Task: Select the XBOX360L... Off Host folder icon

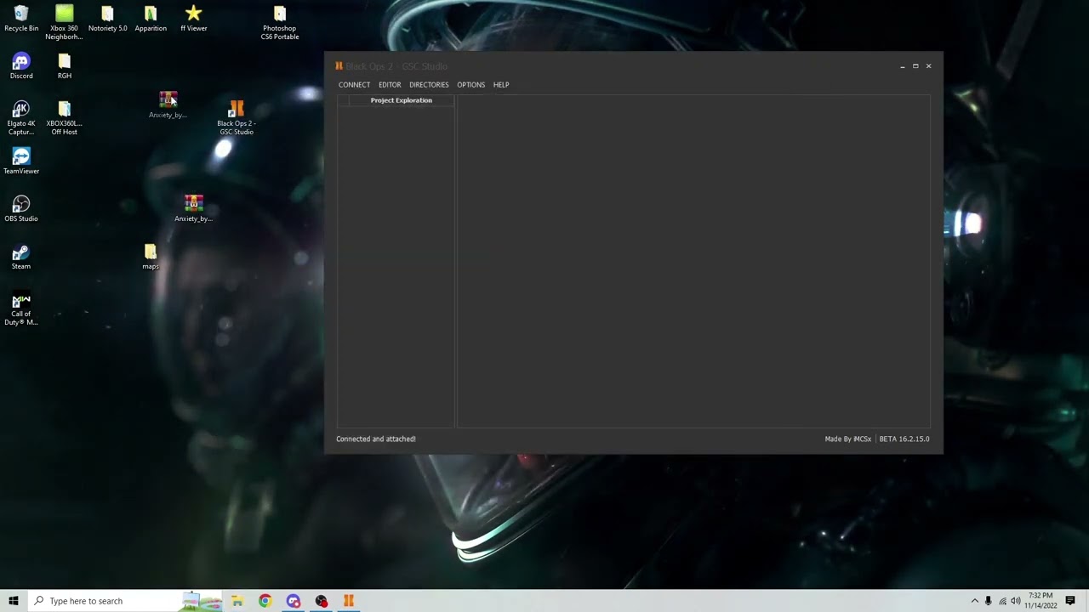Action: pyautogui.click(x=65, y=118)
